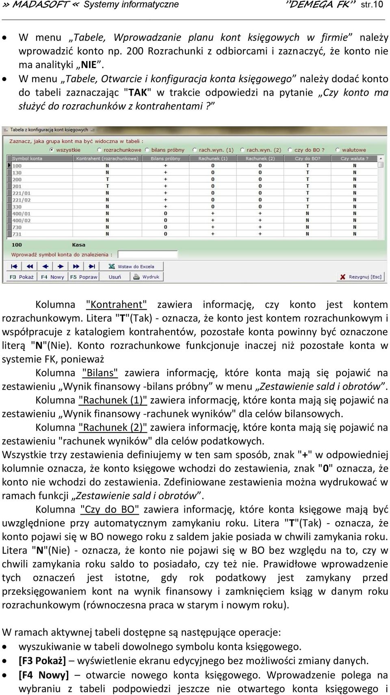Click Bilans próbny cell in row 400/01
390x695 pixels.
pyautogui.click(x=165, y=213)
